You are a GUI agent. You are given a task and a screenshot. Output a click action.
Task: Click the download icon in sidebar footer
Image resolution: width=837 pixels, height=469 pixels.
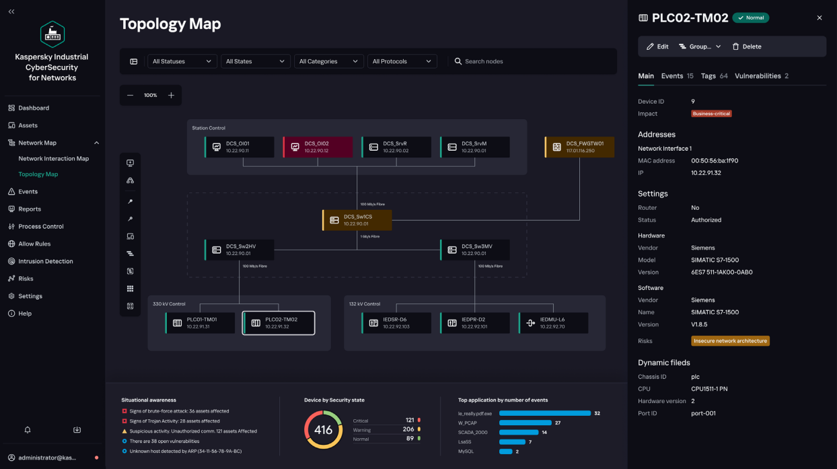[77, 430]
